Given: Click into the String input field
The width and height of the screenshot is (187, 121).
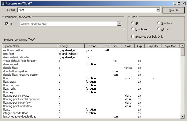Looking at the screenshot, I should pos(87,10).
